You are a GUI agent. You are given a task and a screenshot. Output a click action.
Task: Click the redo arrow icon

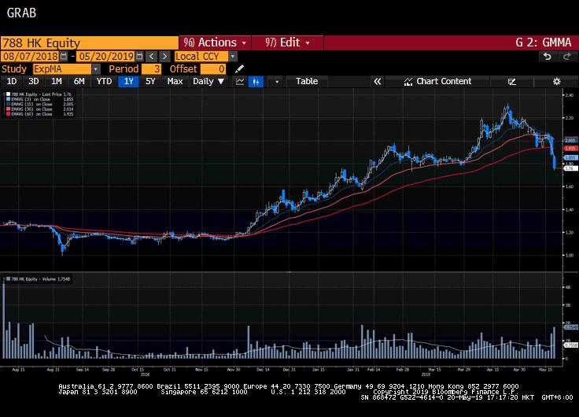click(x=566, y=57)
